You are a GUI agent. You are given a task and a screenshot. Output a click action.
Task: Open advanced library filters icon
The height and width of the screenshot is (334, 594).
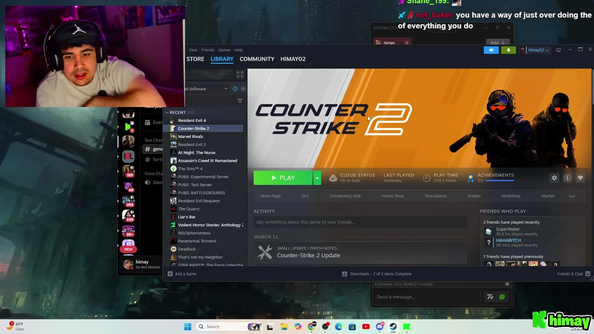240,101
